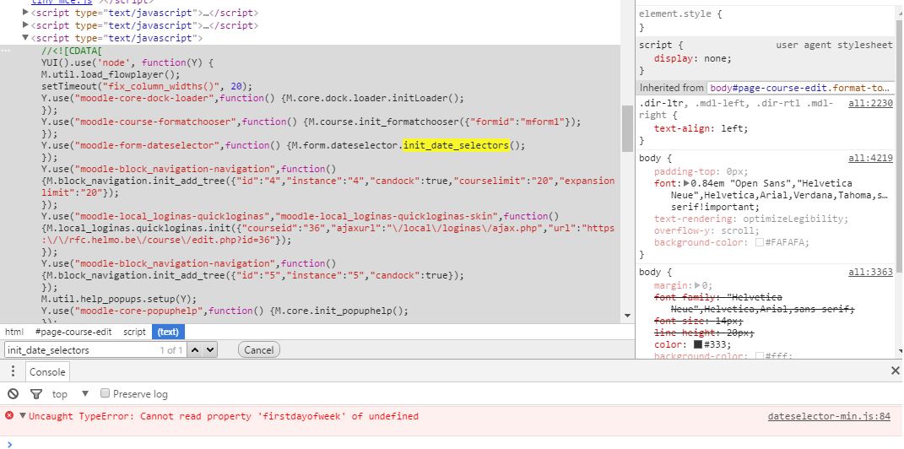Open the top frame context dropdown

click(71, 393)
